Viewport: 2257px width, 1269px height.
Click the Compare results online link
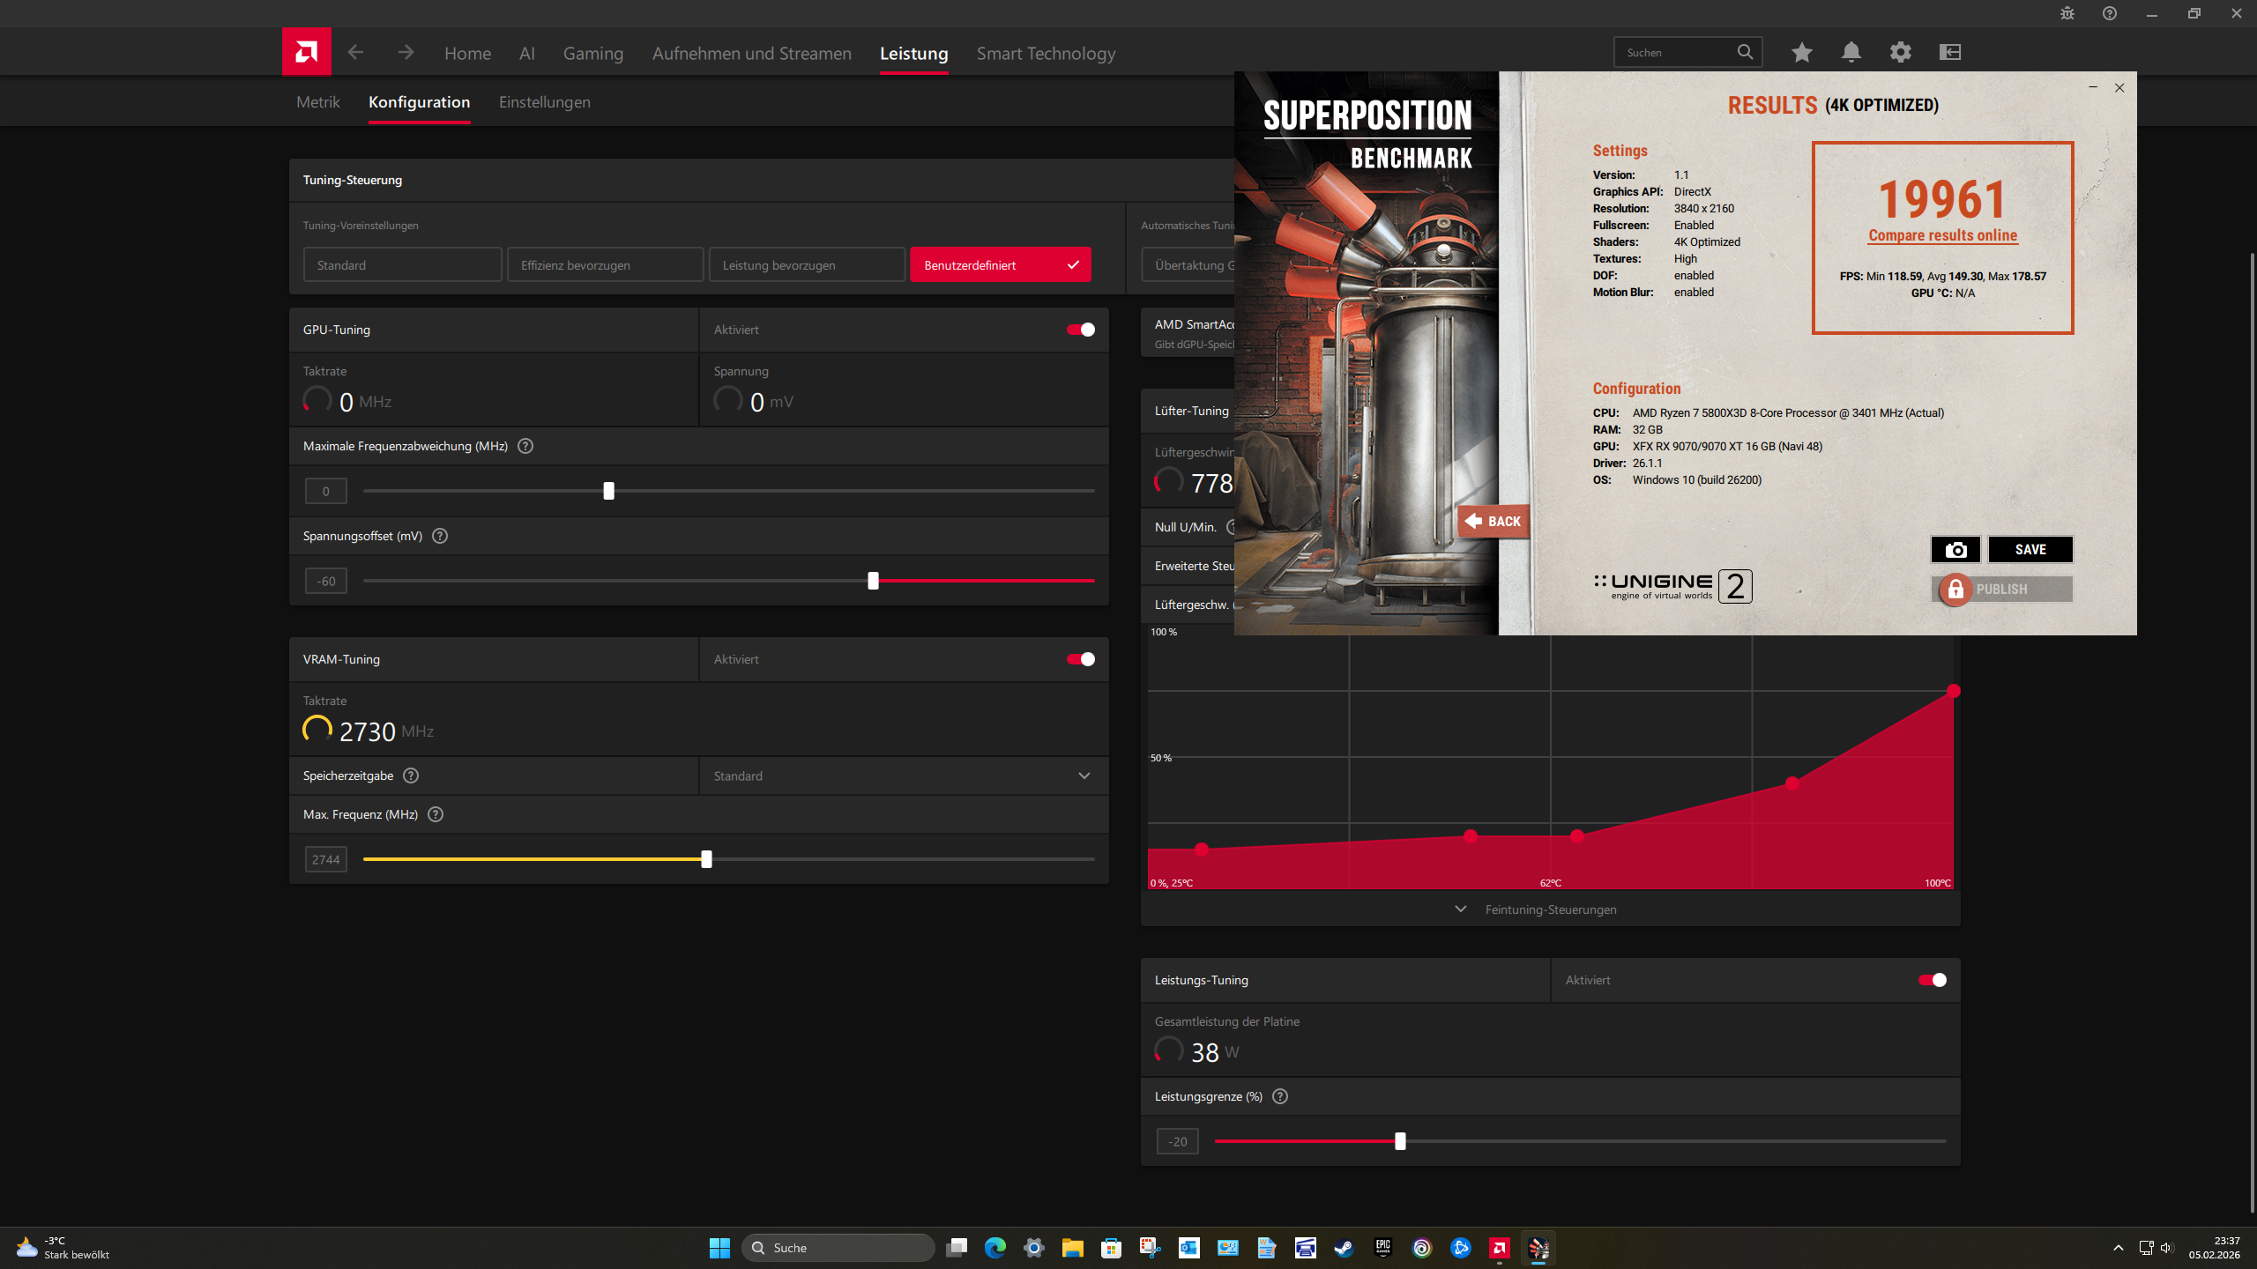[x=1942, y=235]
